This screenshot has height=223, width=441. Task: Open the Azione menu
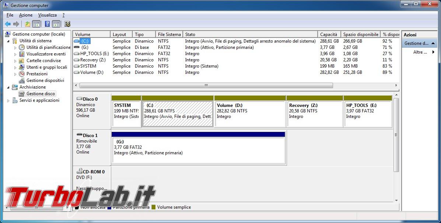[26, 15]
